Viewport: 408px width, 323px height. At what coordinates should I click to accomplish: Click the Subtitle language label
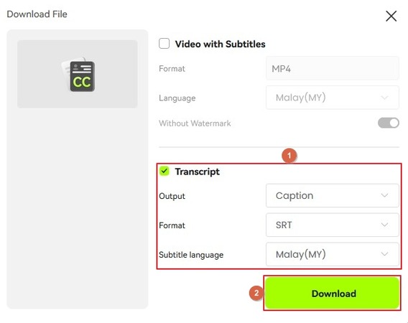click(x=191, y=255)
